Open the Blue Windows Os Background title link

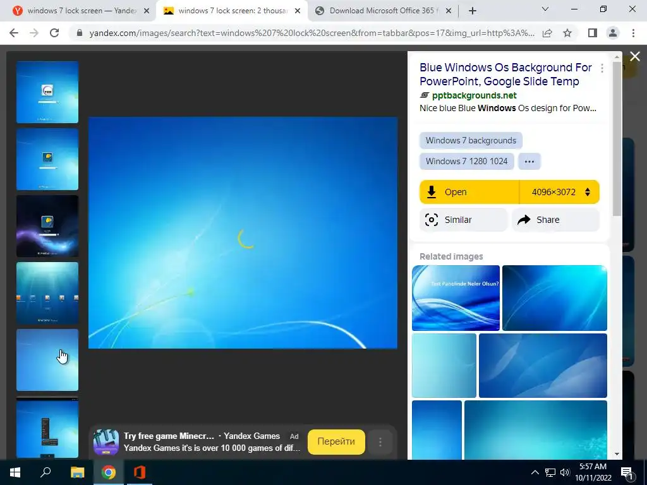[x=505, y=75]
